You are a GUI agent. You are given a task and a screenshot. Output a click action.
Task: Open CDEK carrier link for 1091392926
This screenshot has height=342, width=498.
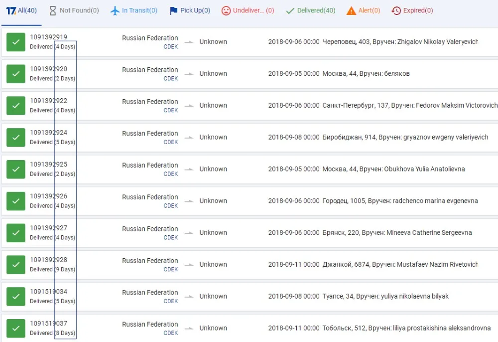(x=170, y=205)
